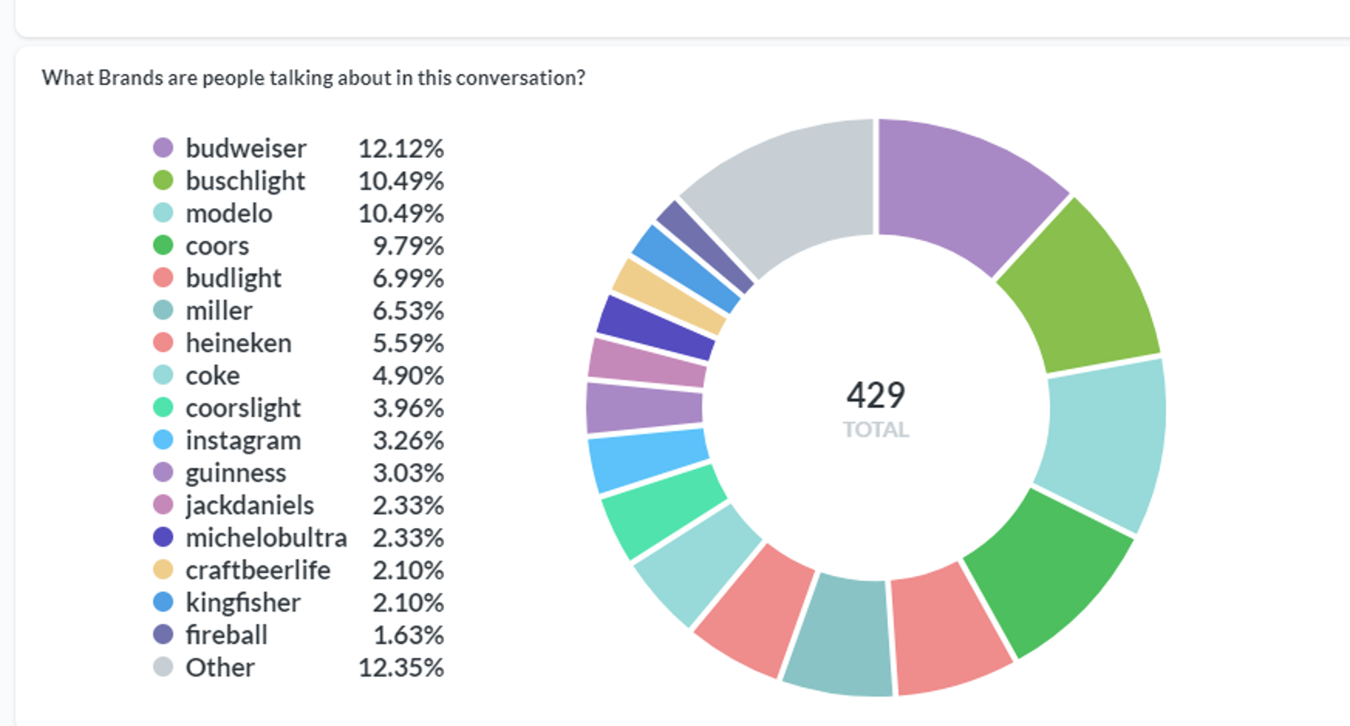Screen dimensions: 1350x726
Task: Select the coors legend label
Action: (217, 246)
